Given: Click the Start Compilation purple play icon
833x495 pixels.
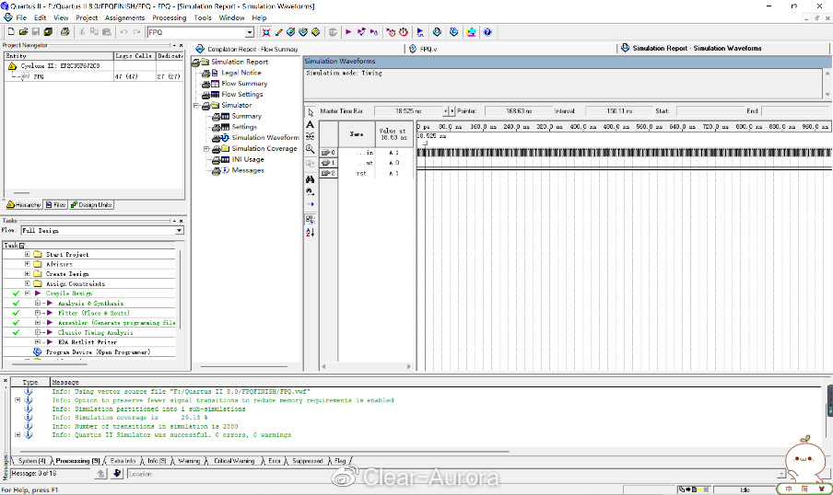Looking at the screenshot, I should click(348, 32).
